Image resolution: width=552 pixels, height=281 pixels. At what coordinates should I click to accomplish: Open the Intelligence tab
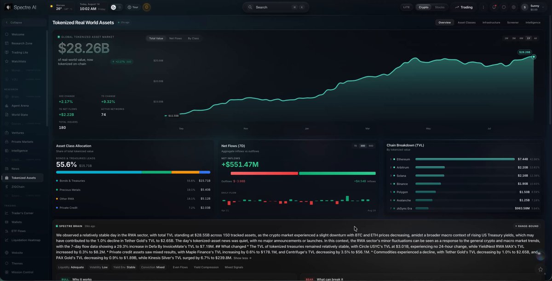click(533, 23)
